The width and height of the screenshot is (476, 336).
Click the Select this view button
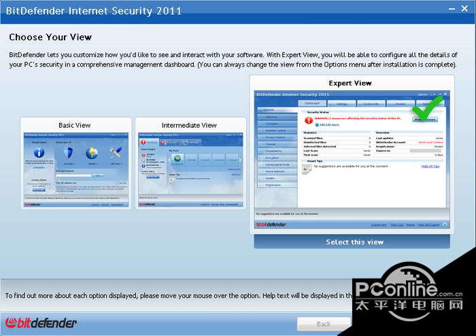(352, 242)
